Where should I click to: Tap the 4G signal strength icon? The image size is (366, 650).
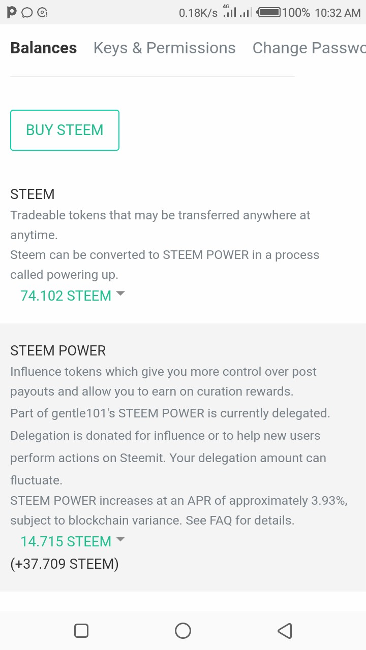[230, 12]
